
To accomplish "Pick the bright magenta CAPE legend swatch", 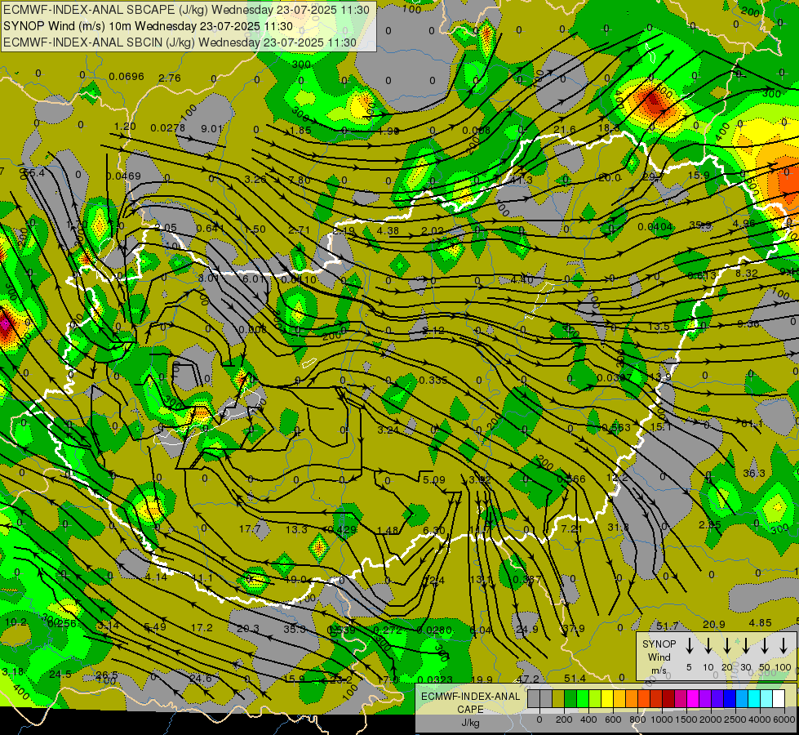I will tap(693, 698).
